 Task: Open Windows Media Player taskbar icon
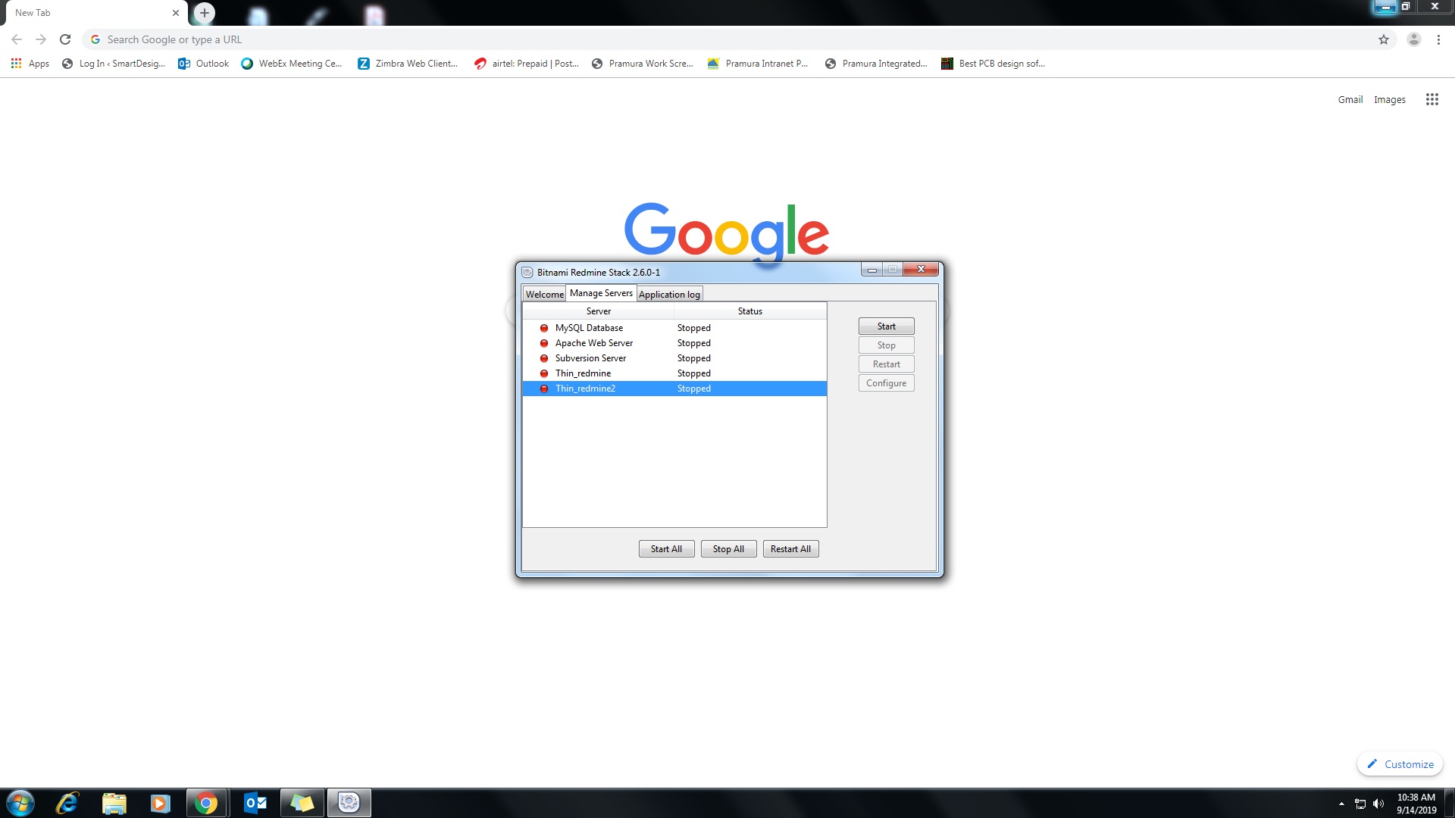[160, 803]
